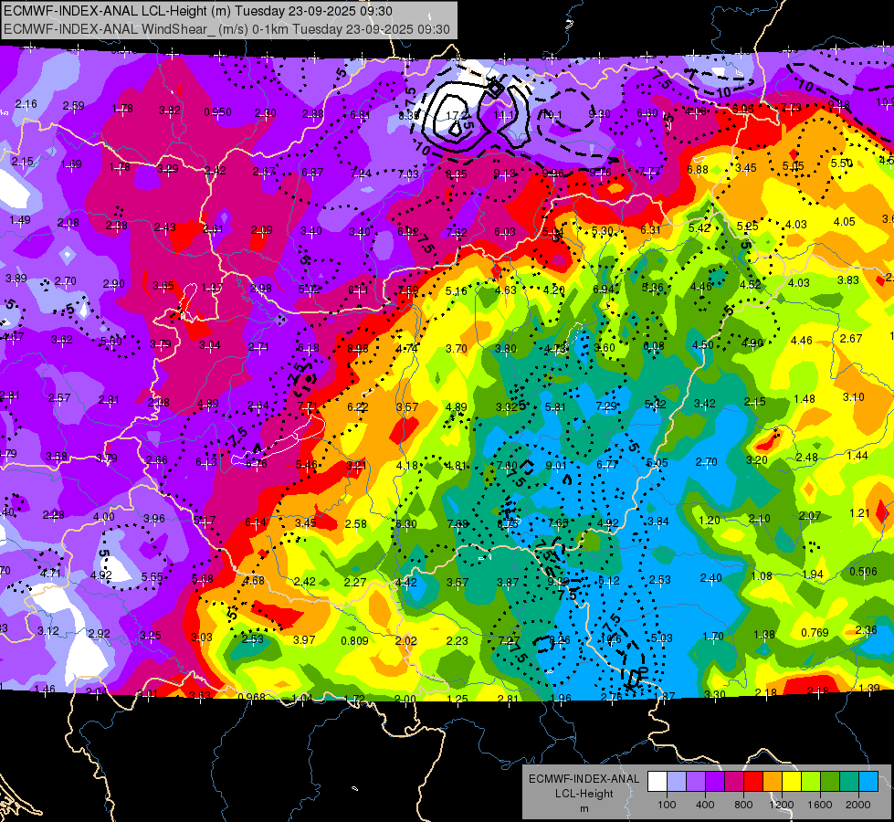Click the dark green legend swatch
This screenshot has height=822, width=894.
click(830, 781)
